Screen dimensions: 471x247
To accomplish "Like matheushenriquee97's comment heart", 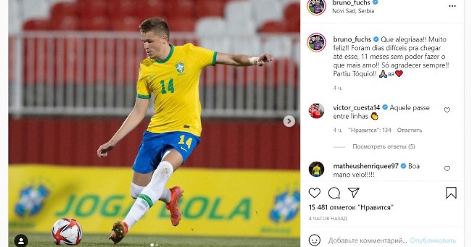I will [447, 169].
